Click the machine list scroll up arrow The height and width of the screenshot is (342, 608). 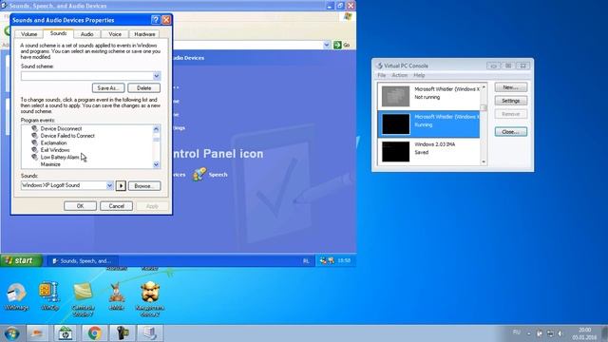click(484, 86)
